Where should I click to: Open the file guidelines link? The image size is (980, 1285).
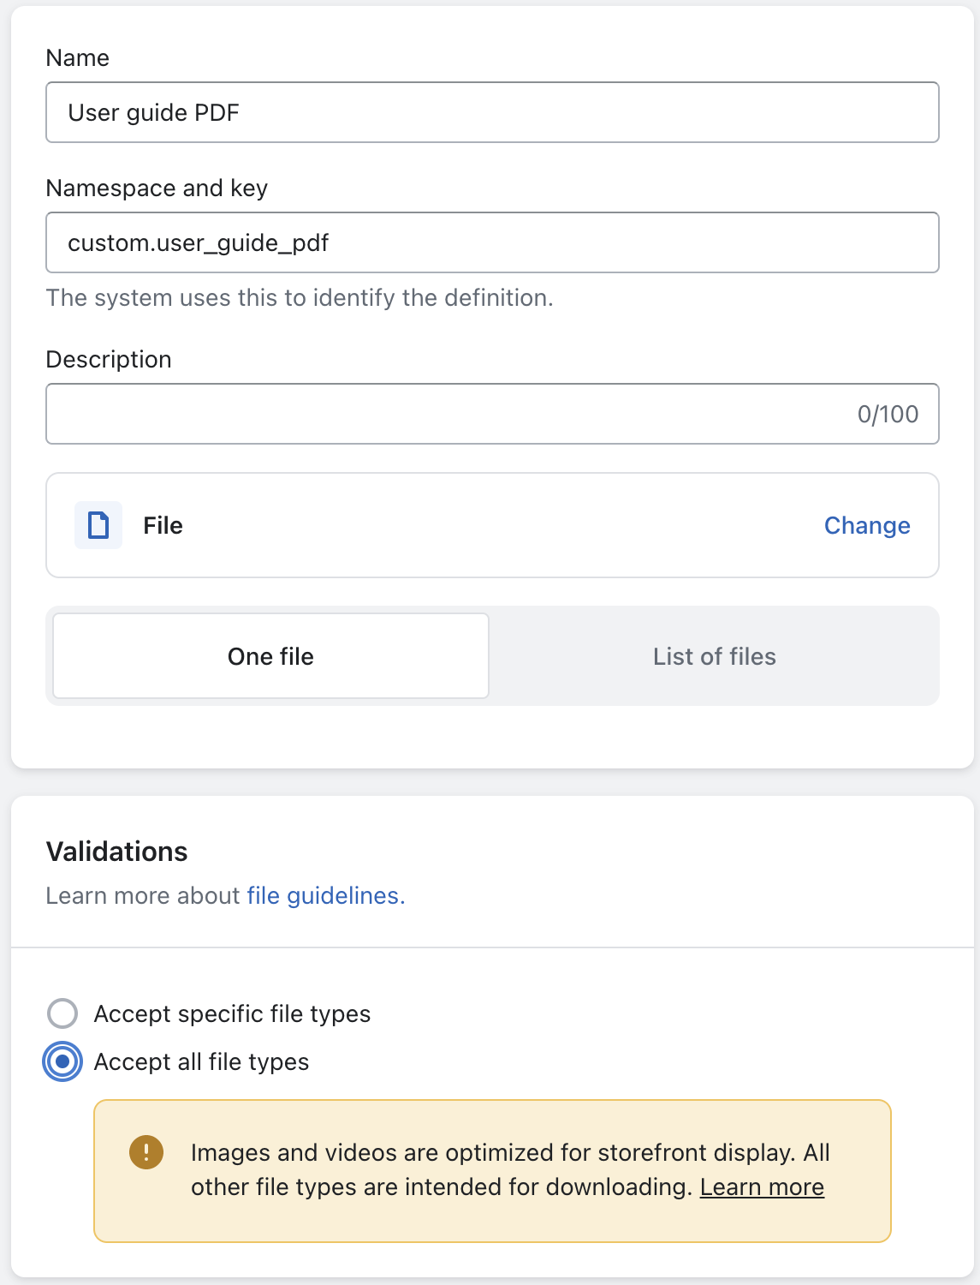(x=326, y=895)
